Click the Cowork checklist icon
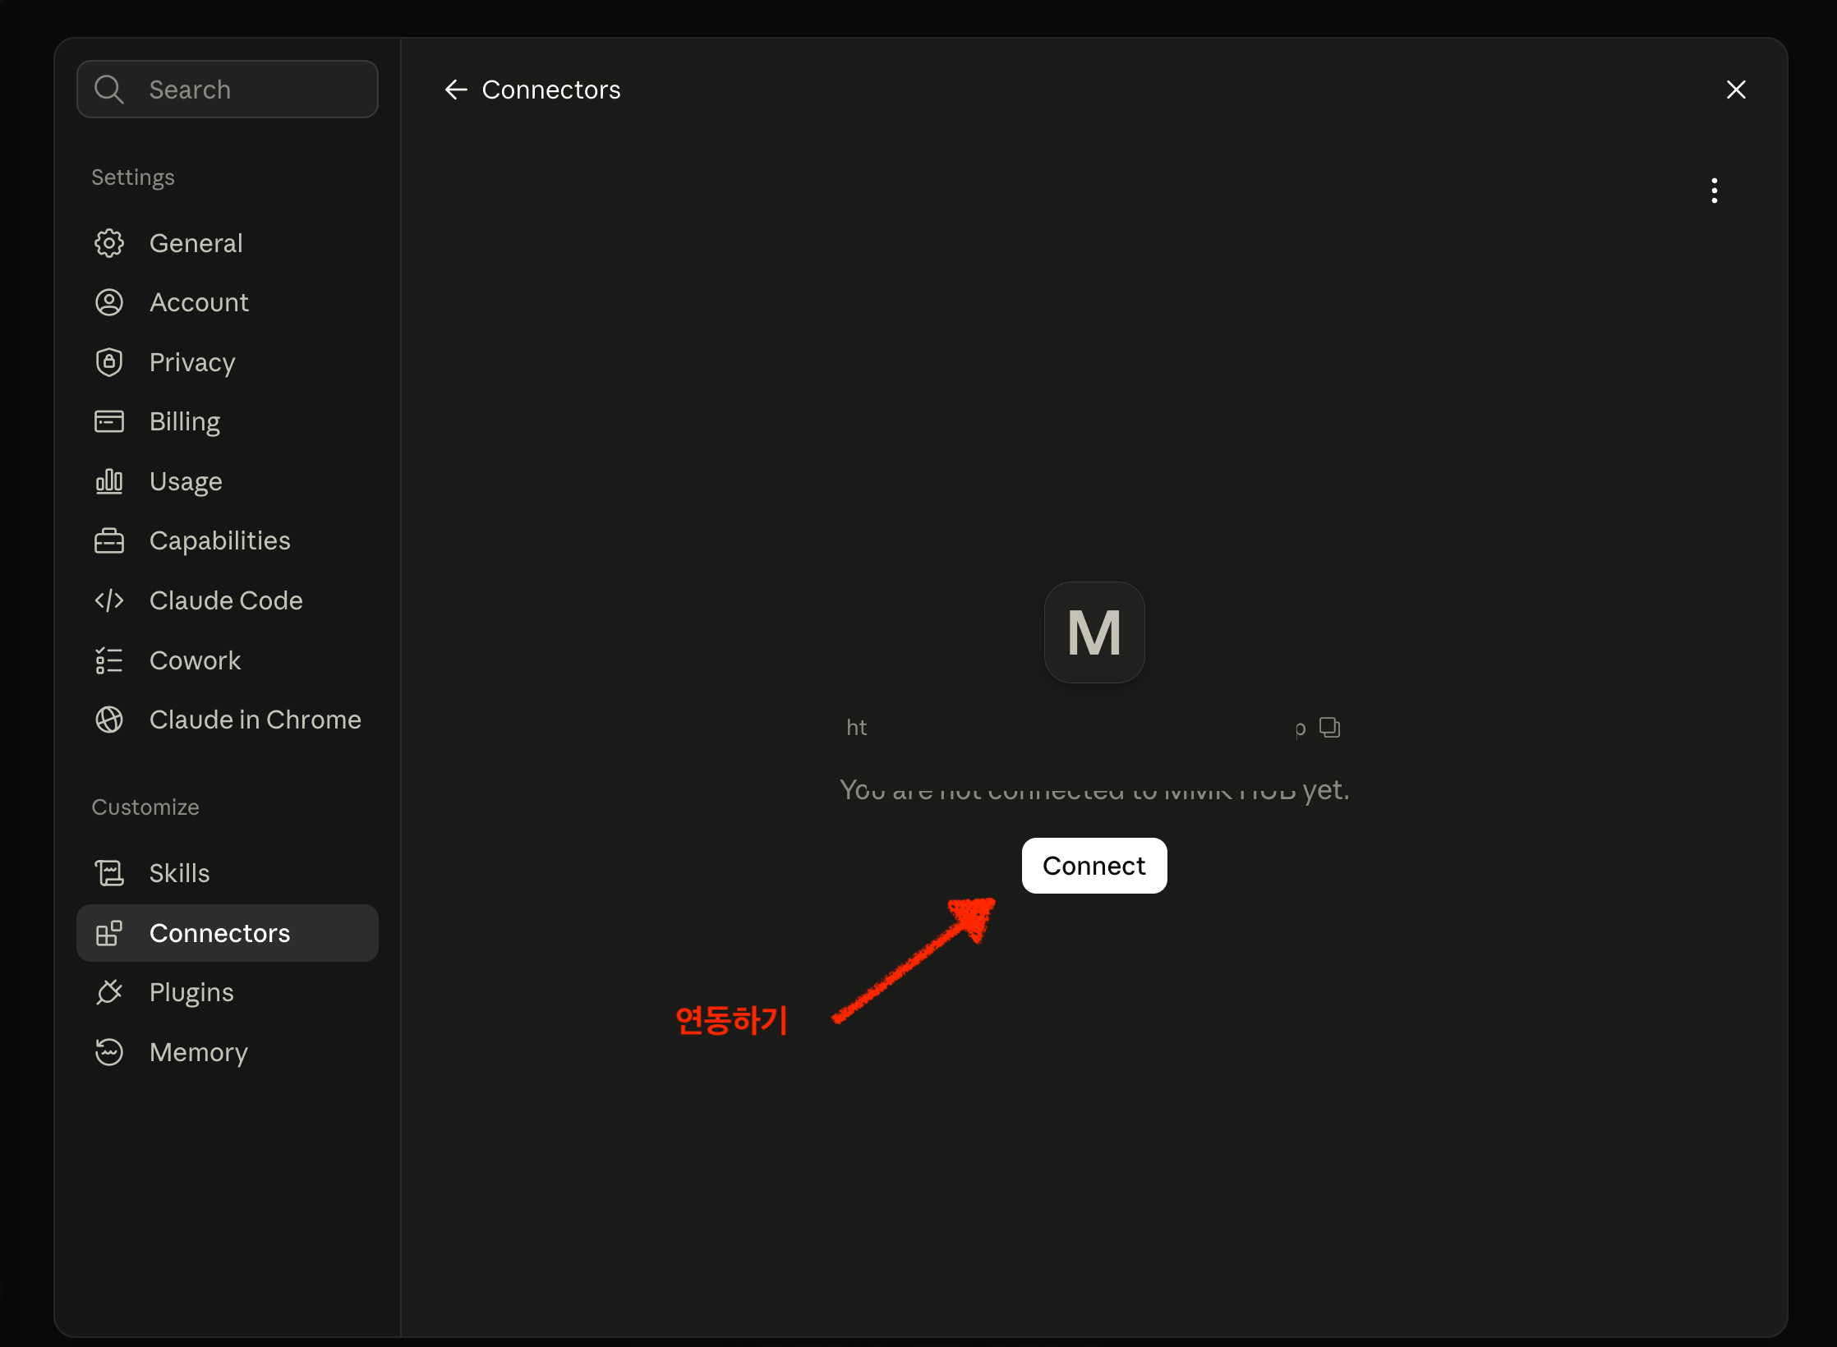The height and width of the screenshot is (1347, 1837). pyautogui.click(x=109, y=660)
